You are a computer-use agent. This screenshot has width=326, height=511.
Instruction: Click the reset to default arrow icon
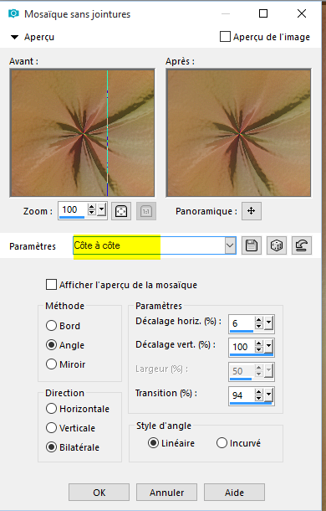(x=302, y=245)
